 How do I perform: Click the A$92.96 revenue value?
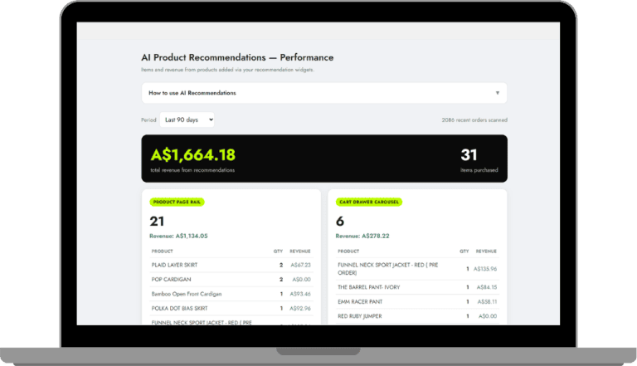(300, 308)
